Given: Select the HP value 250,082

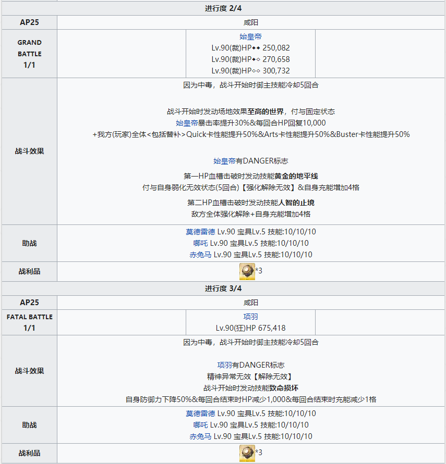Looking at the screenshot, I should tap(276, 48).
